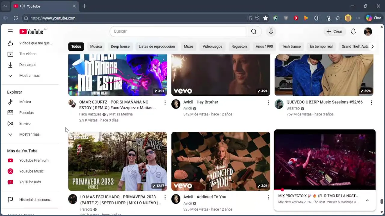Open the YouTube hamburger guide menu
The height and width of the screenshot is (216, 385).
(10, 31)
